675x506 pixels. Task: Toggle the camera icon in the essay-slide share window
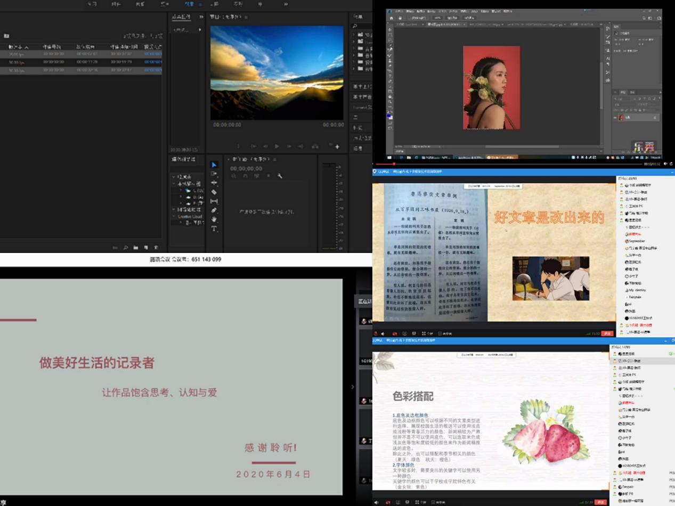[x=395, y=334]
